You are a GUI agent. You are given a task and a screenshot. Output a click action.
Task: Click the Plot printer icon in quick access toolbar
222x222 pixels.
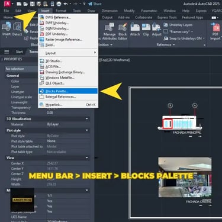tap(59, 4)
